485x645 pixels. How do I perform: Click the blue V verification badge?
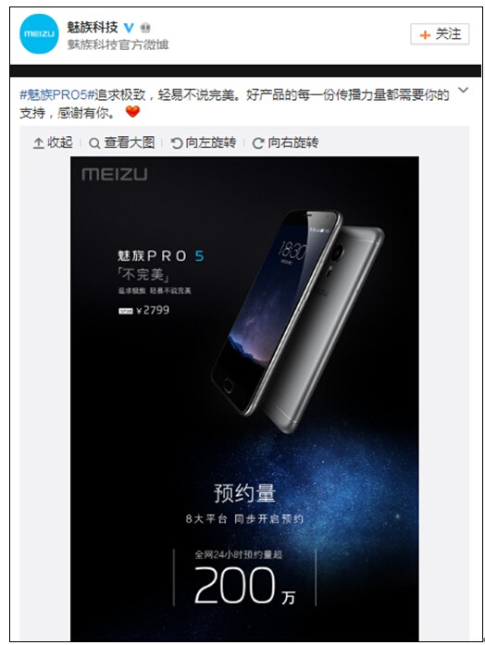[x=130, y=28]
